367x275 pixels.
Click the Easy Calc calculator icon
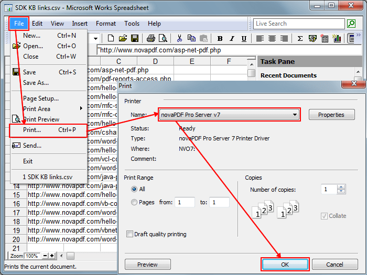click(325, 38)
